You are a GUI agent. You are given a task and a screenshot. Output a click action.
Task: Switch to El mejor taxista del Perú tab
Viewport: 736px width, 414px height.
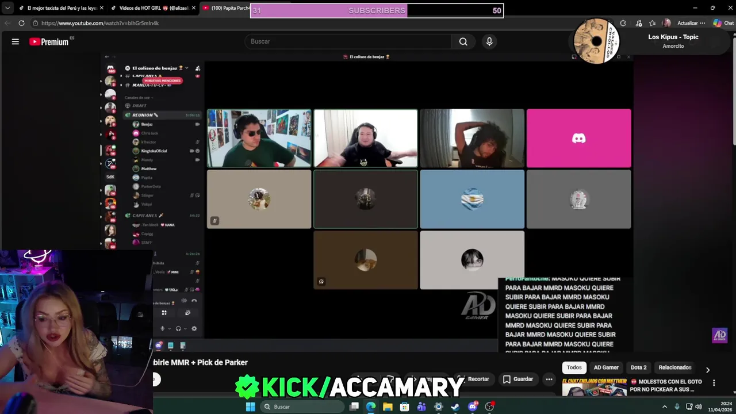[x=62, y=8]
